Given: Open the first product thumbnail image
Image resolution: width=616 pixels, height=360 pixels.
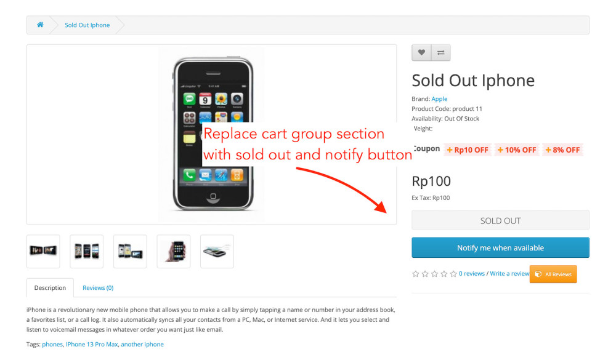Looking at the screenshot, I should 43,251.
